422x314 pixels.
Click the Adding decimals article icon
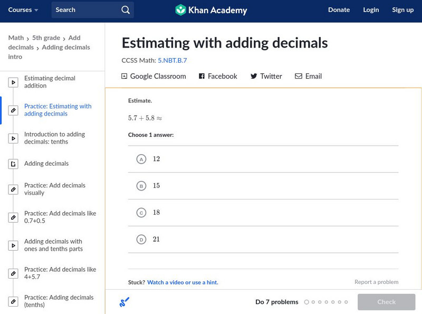coord(14,164)
